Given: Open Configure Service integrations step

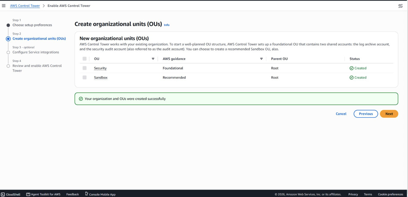Looking at the screenshot, I should (x=36, y=52).
